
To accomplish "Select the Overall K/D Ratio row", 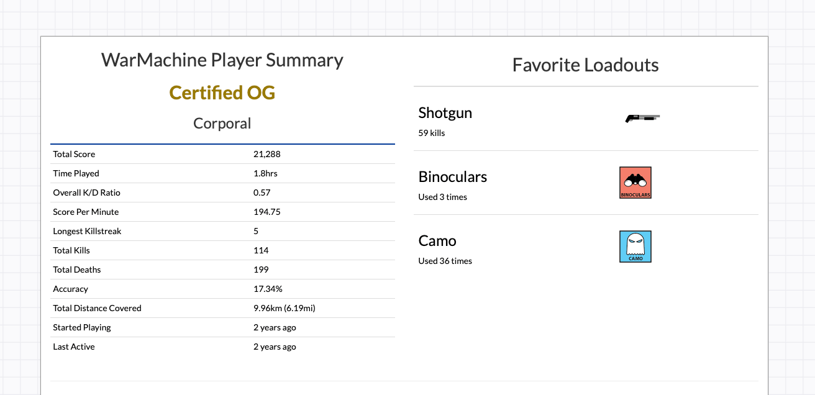I will (222, 193).
